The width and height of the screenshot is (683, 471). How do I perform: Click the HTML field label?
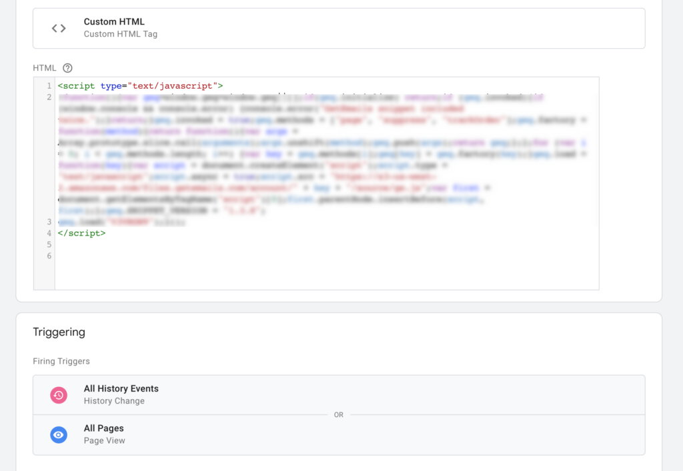tap(45, 68)
